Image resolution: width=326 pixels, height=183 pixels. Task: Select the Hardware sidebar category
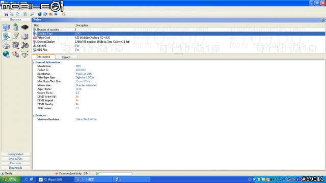tap(16, 19)
